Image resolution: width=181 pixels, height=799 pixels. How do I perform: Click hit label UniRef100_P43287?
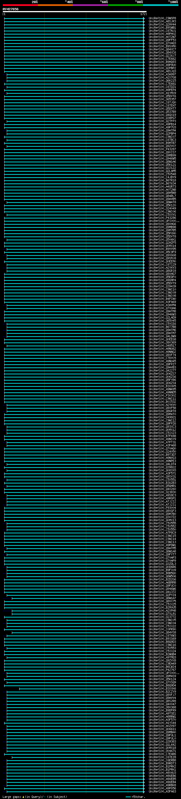tap(162, 149)
